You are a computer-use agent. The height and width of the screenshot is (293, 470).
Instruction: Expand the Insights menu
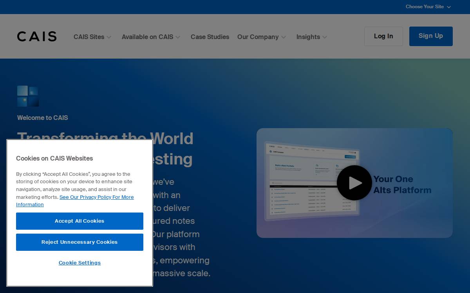pyautogui.click(x=312, y=37)
